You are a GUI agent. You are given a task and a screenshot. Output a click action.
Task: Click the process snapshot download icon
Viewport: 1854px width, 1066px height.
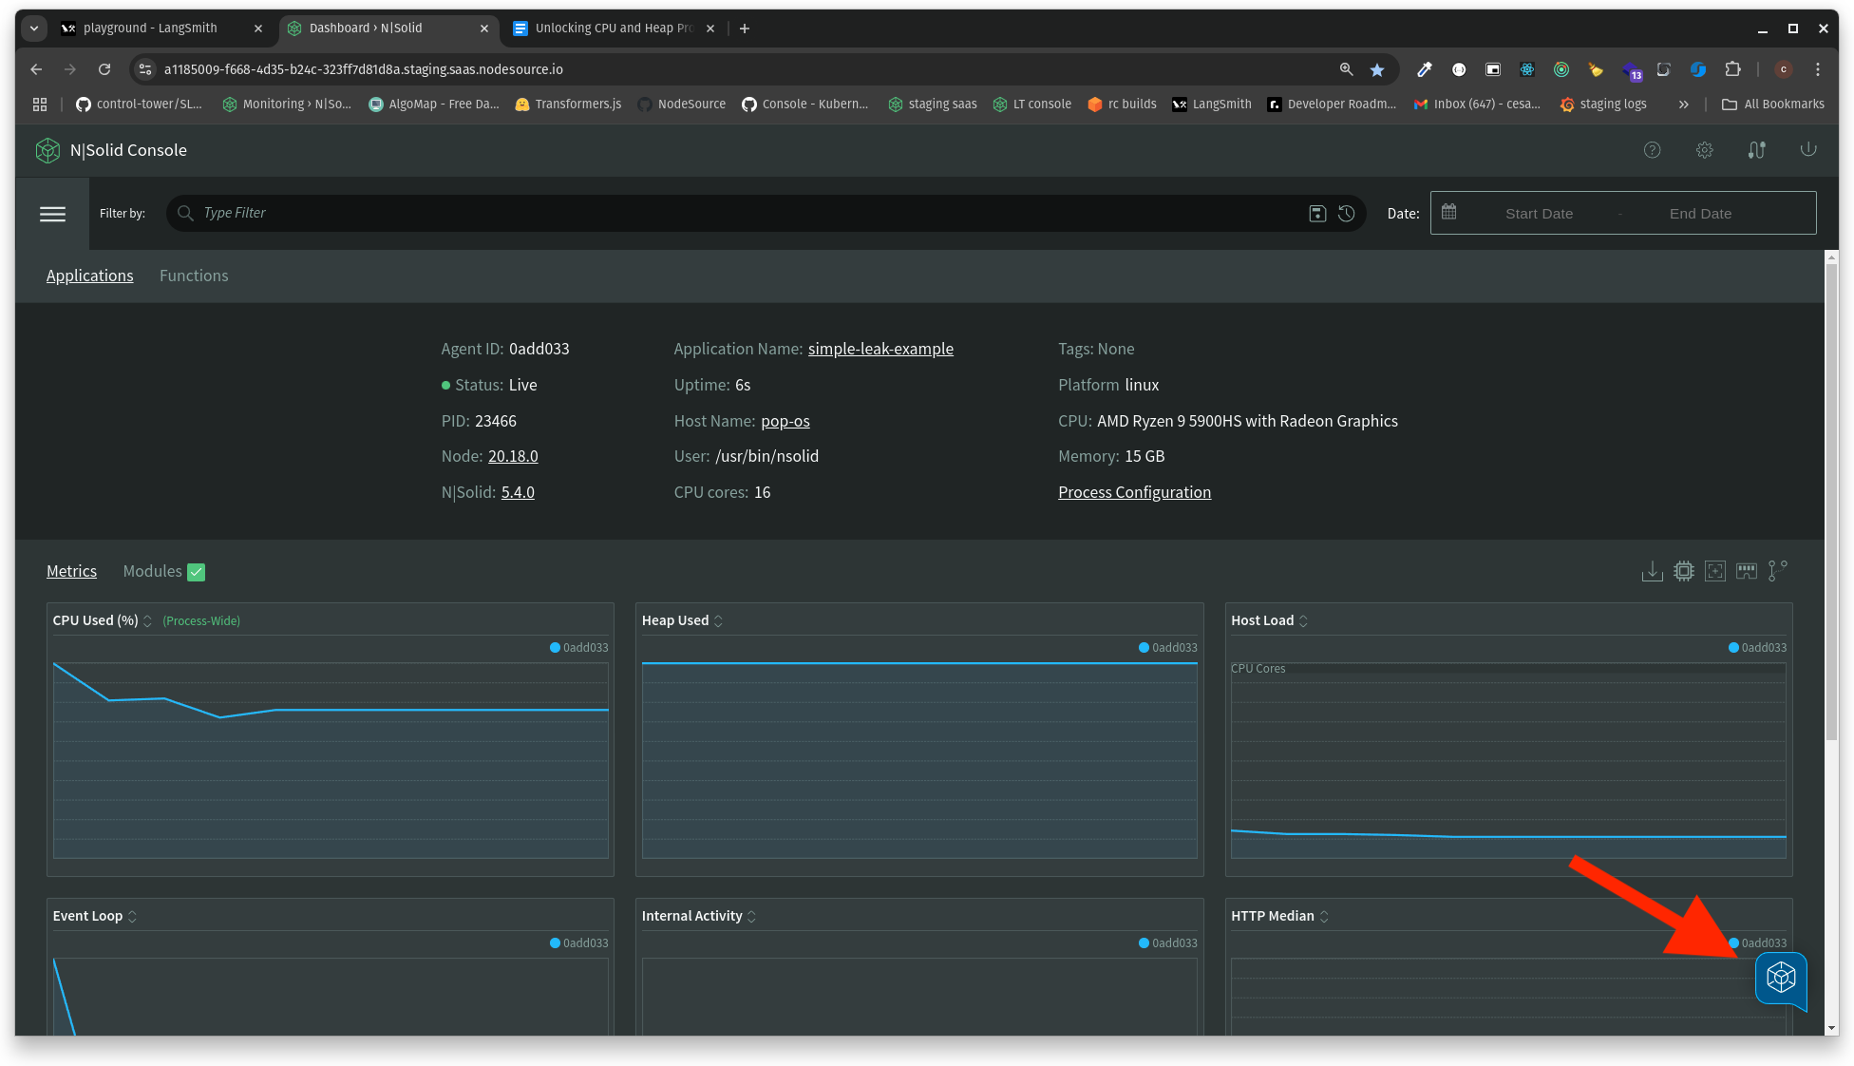pyautogui.click(x=1652, y=571)
